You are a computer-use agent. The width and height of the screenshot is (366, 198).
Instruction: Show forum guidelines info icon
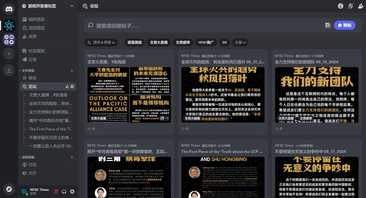[x=341, y=6]
